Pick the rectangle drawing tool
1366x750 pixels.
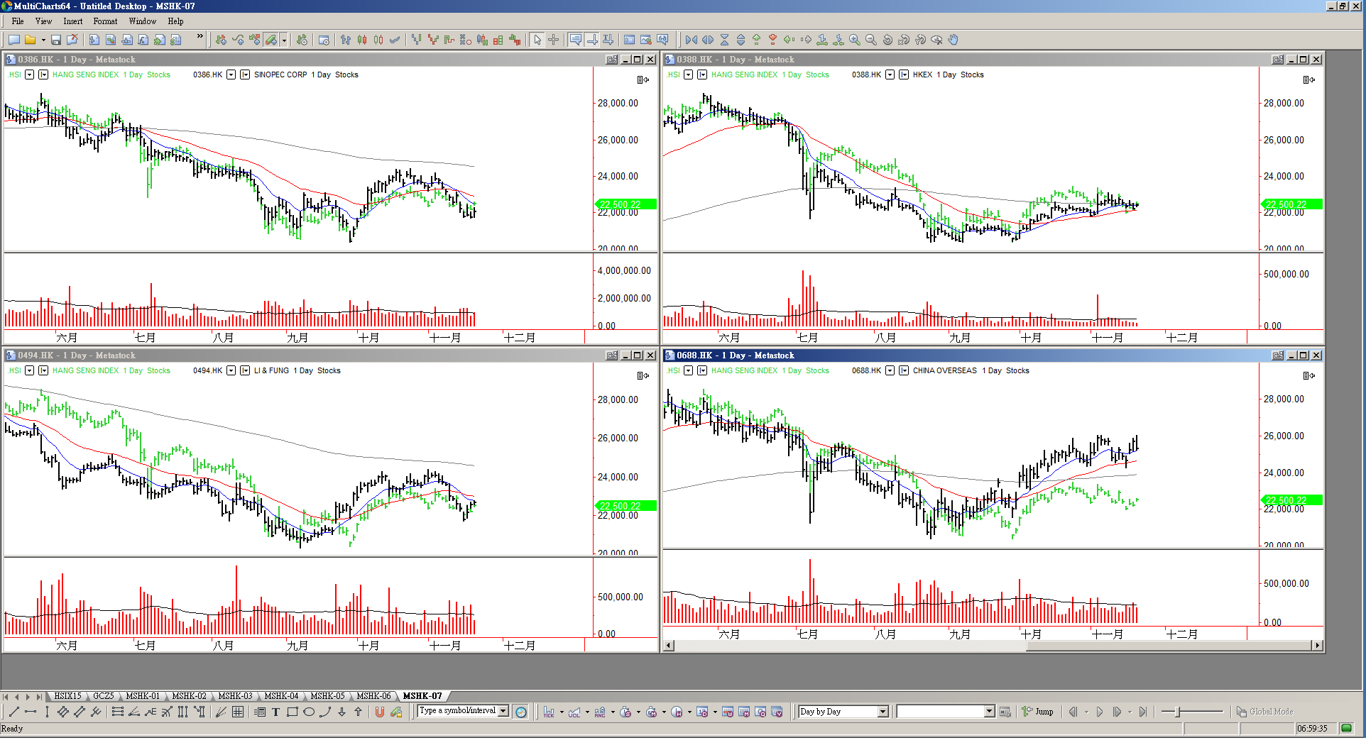click(x=292, y=712)
